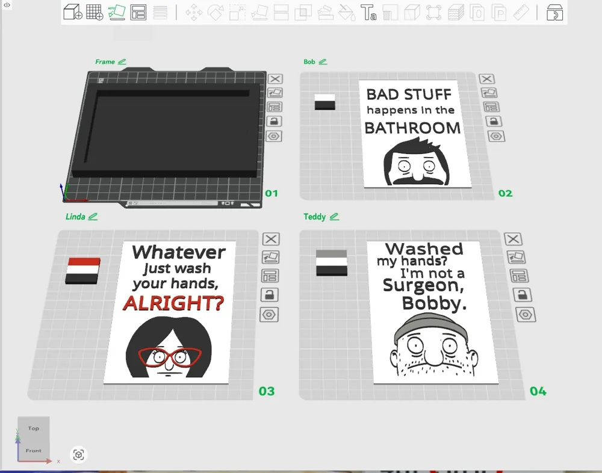This screenshot has height=473, width=602.
Task: Edit the Teddy plate name
Action: (334, 217)
